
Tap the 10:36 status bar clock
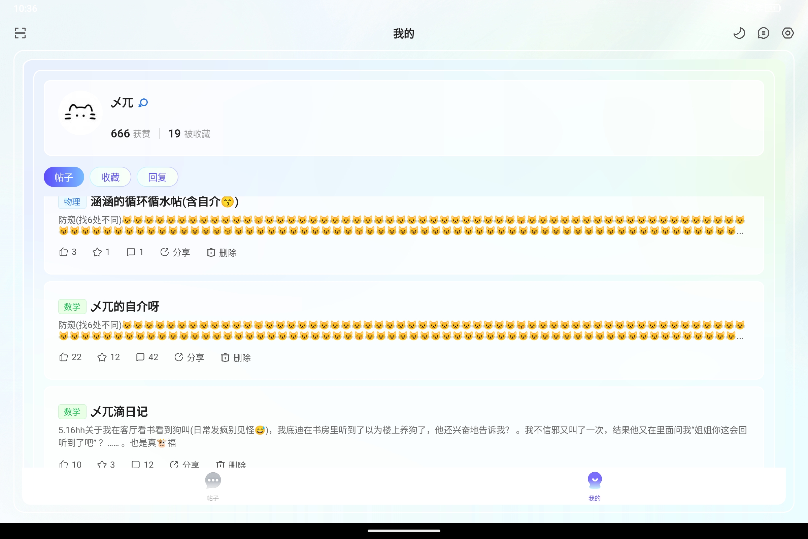point(26,8)
